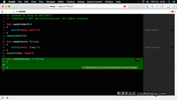Show the assistant editor
The width and height of the screenshot is (177, 100).
coord(152,7)
